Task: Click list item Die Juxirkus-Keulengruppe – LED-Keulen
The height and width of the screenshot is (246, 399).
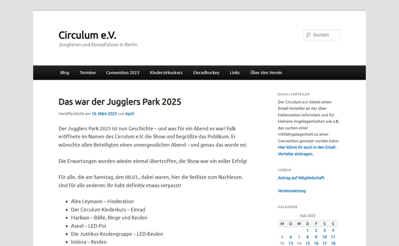Action: 117,234
